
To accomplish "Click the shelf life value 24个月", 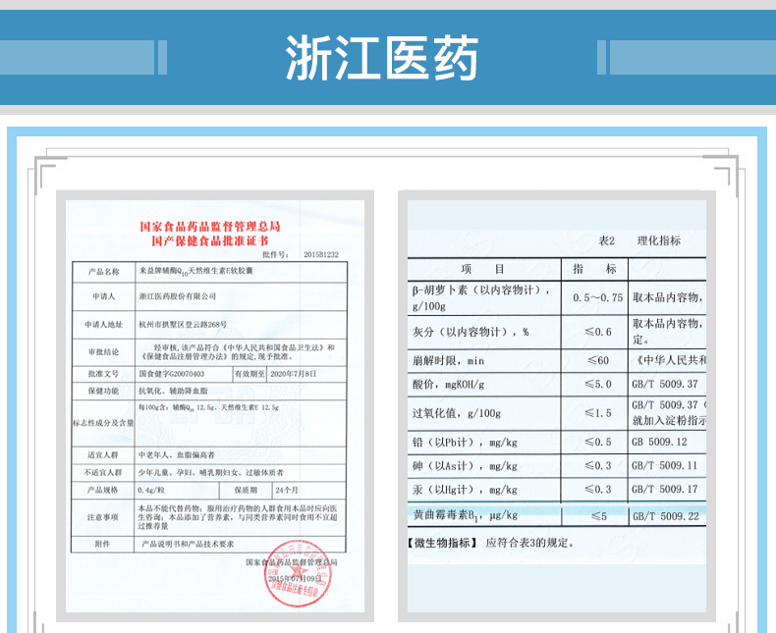I will tap(287, 490).
